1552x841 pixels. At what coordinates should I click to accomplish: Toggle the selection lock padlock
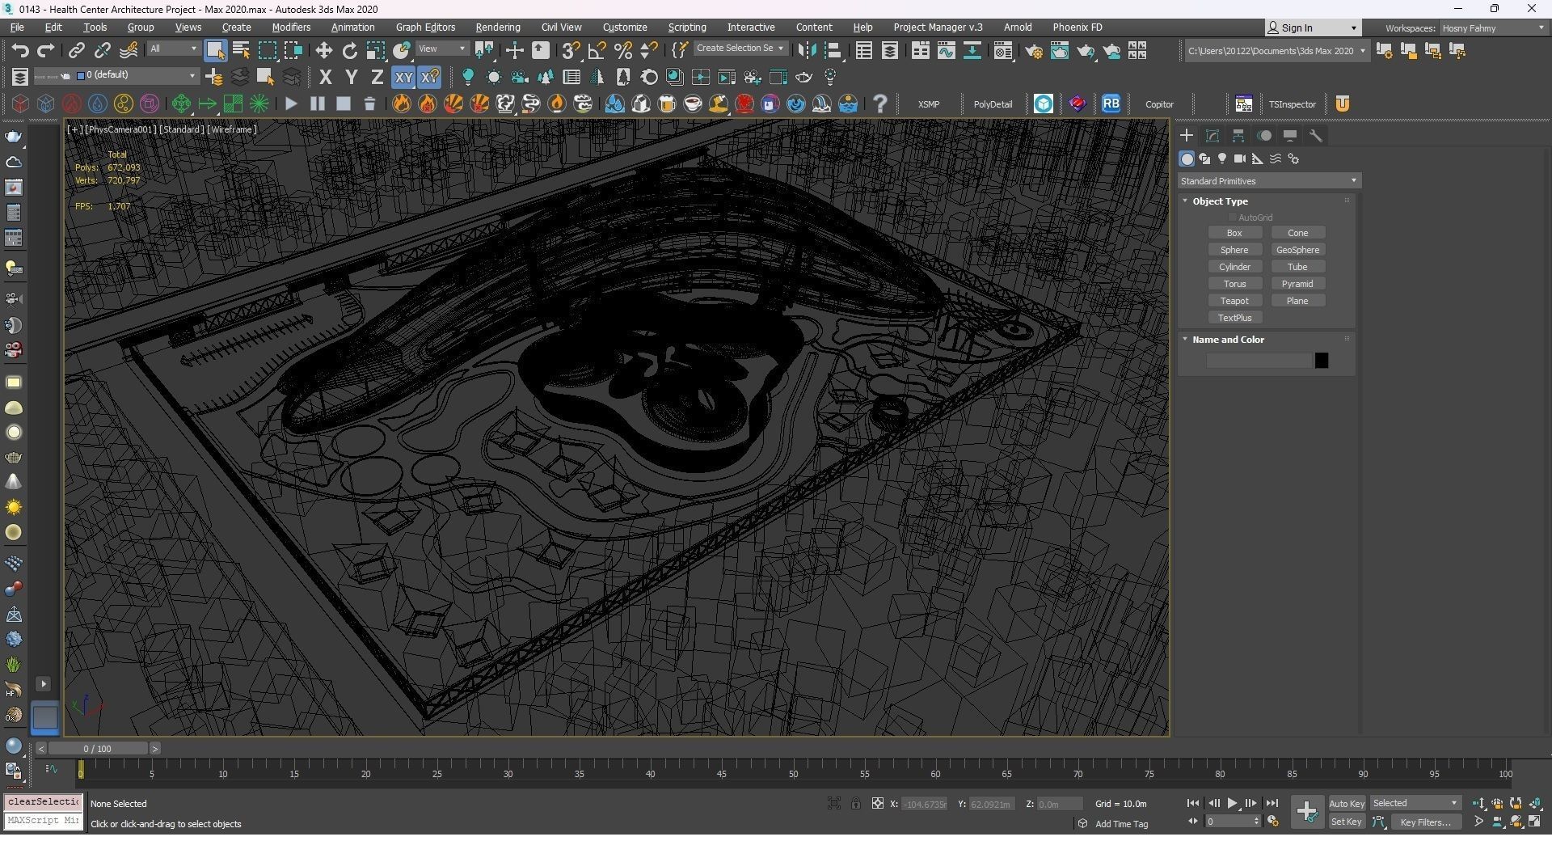point(855,804)
